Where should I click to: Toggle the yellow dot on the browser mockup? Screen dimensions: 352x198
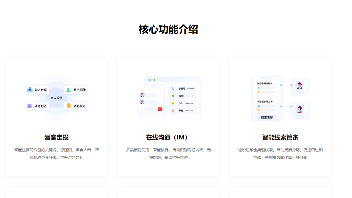click(x=152, y=80)
